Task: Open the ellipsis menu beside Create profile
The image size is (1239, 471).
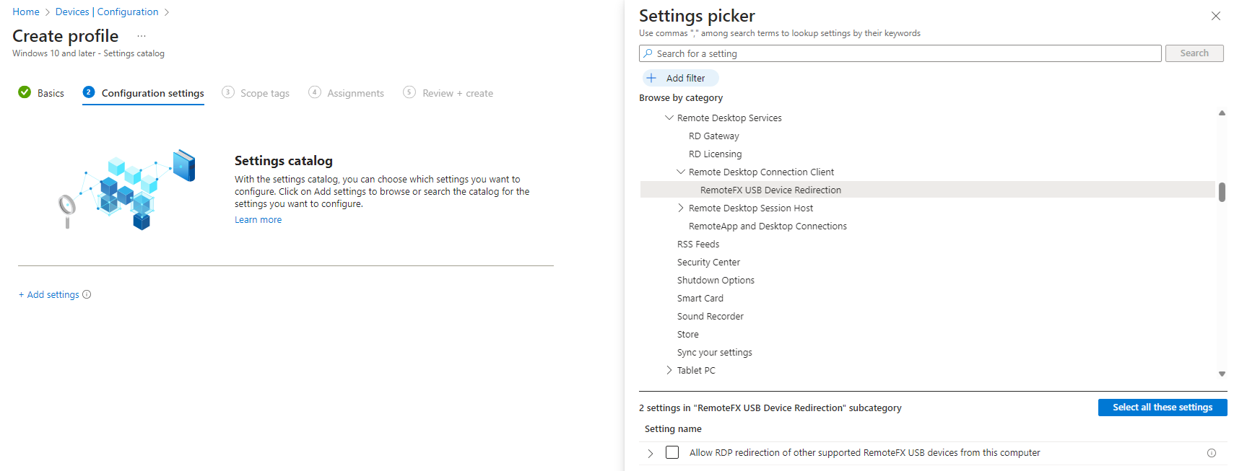Action: click(142, 36)
